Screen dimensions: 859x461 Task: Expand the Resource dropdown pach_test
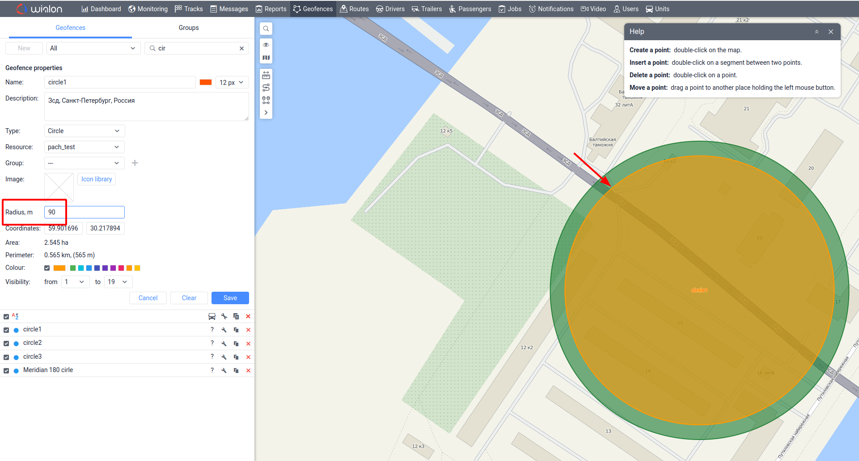(x=84, y=147)
